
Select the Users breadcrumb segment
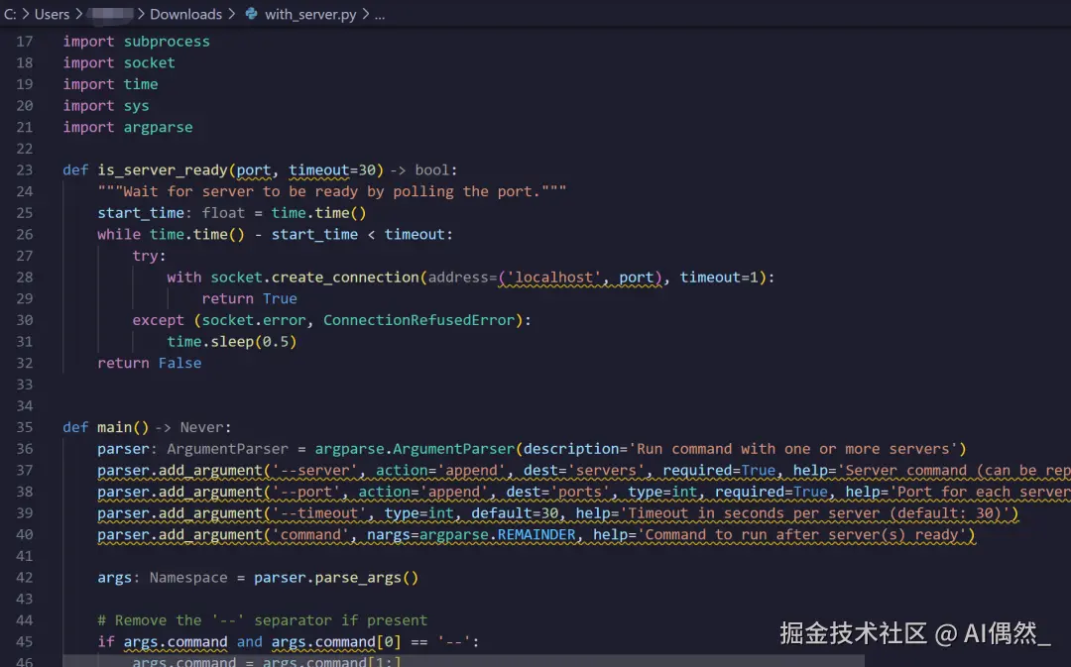(52, 14)
